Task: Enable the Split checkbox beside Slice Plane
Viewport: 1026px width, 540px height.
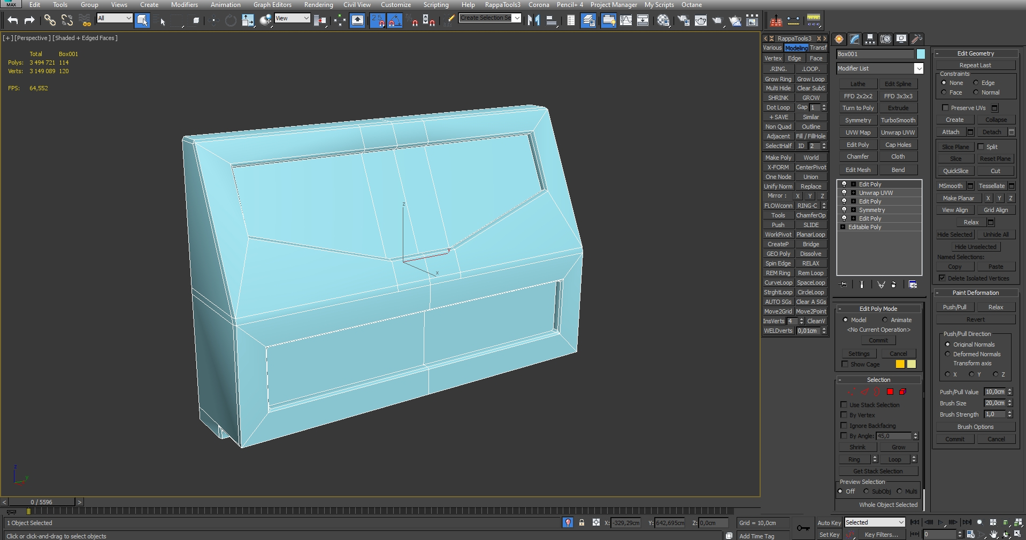Action: [x=981, y=146]
